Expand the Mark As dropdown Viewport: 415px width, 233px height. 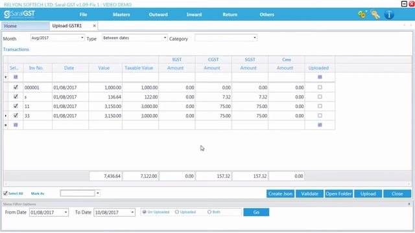pyautogui.click(x=98, y=194)
